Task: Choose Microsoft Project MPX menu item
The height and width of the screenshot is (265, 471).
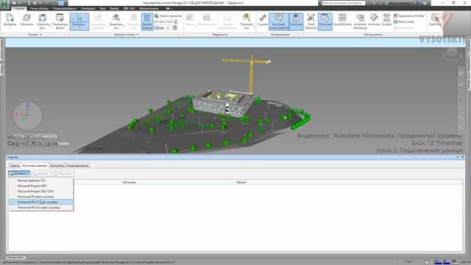Action: [x=41, y=186]
